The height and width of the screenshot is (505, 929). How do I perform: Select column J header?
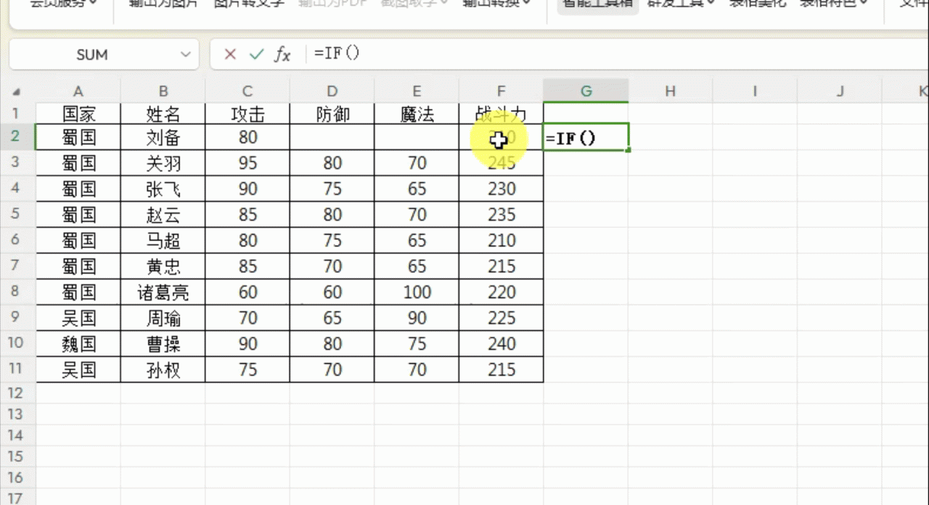tap(840, 91)
